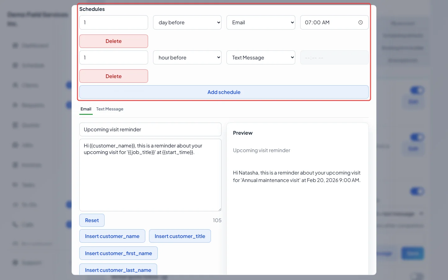Viewport: 448px width, 280px height.
Task: Reset the email template with Reset button
Action: pyautogui.click(x=92, y=220)
